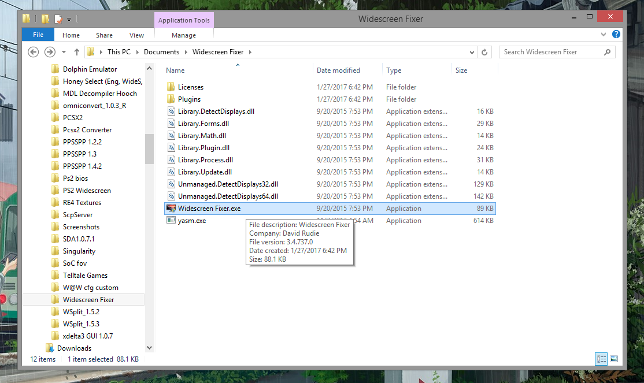
Task: Click the Library.DetectDisplays.dll file icon
Action: [171, 111]
